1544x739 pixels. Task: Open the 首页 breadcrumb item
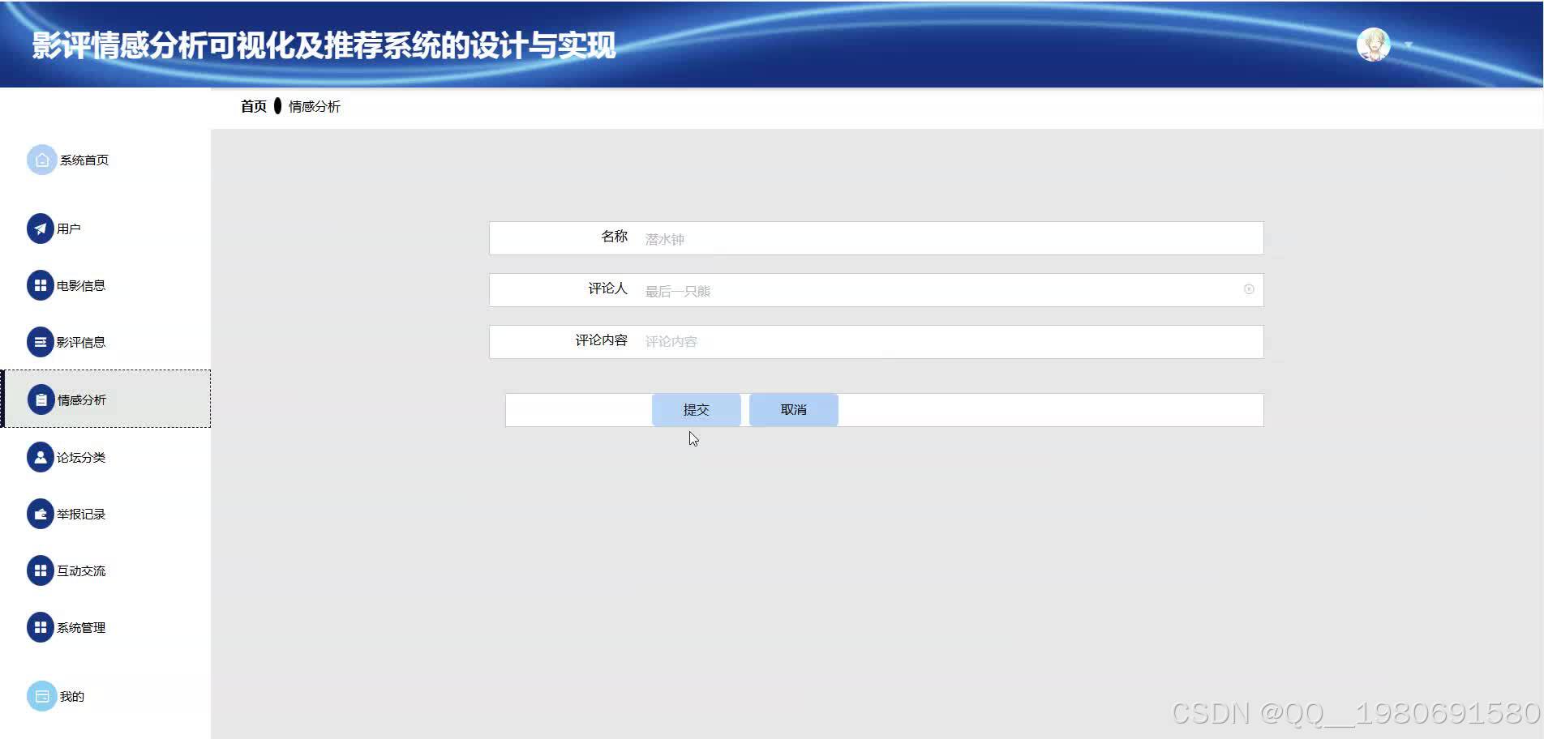(252, 106)
